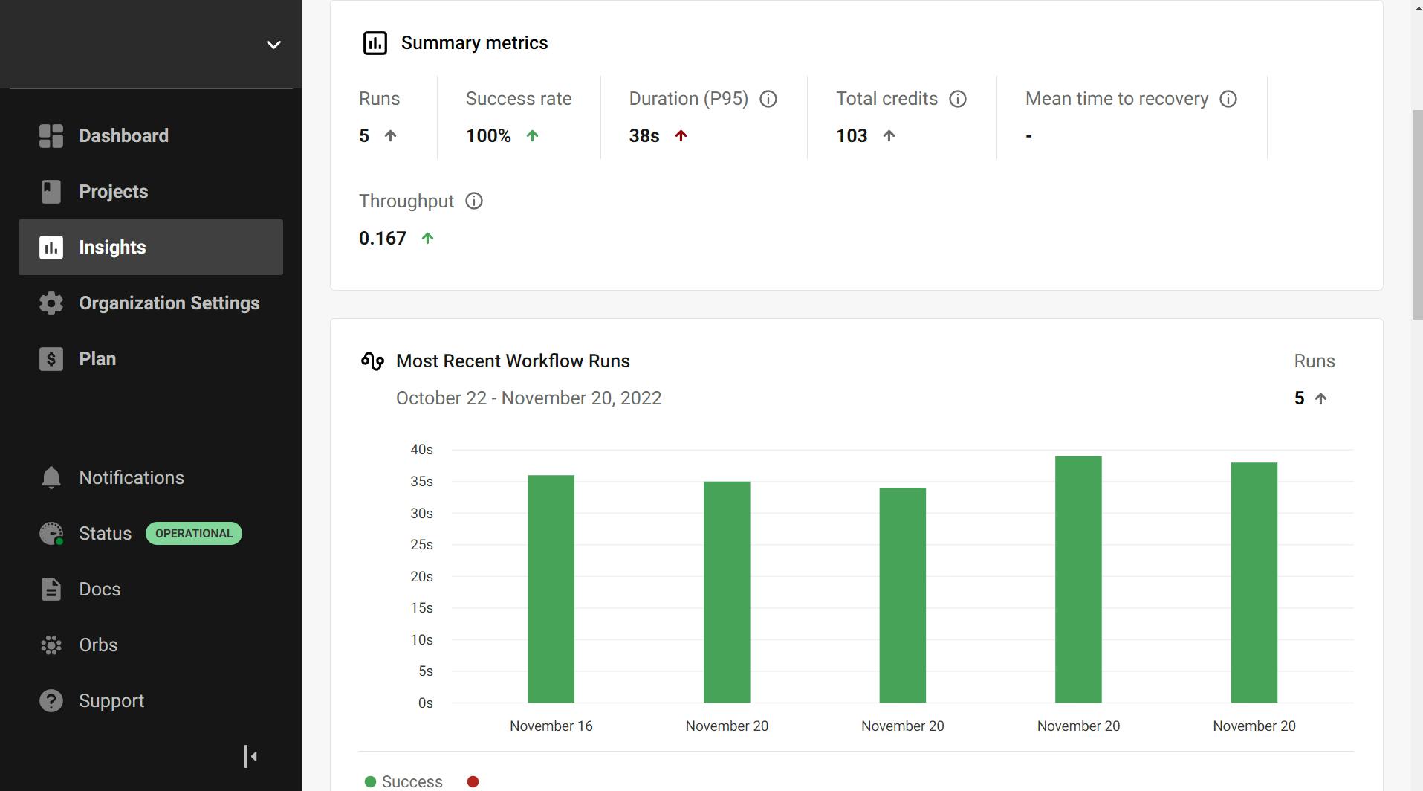Toggle the Success legend item
Screen dimensions: 1423x791
click(x=403, y=781)
